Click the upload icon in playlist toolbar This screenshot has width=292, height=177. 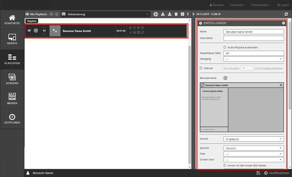[x=169, y=14]
